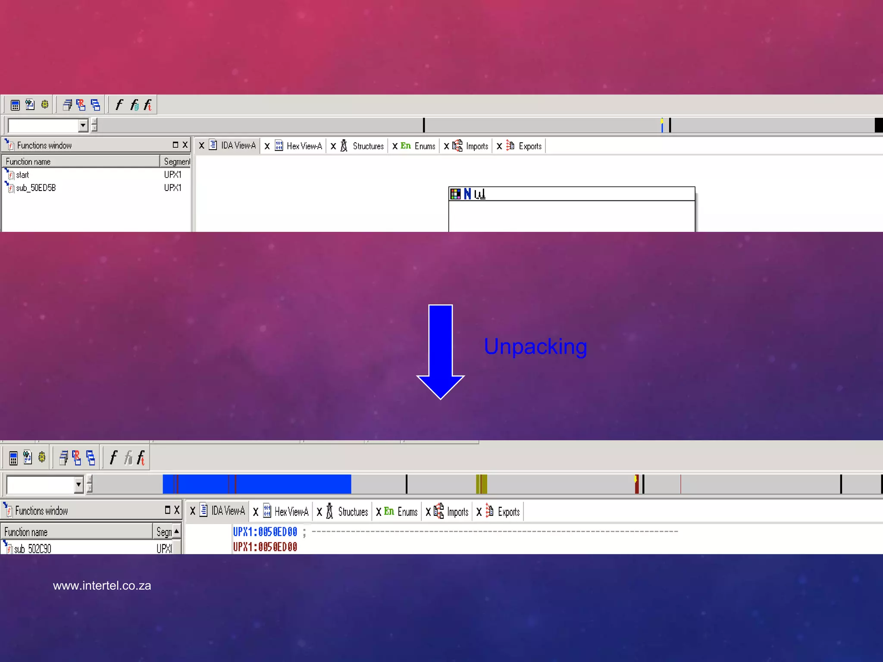Select the bottom Structures tab
883x662 pixels.
[352, 512]
